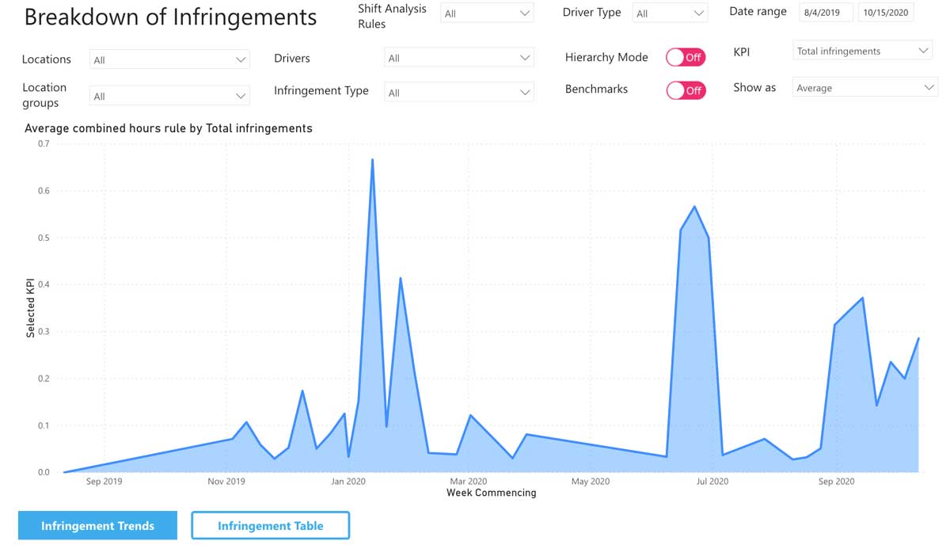Click the Jul 2020 axis label
The width and height of the screenshot is (950, 545).
pos(712,481)
